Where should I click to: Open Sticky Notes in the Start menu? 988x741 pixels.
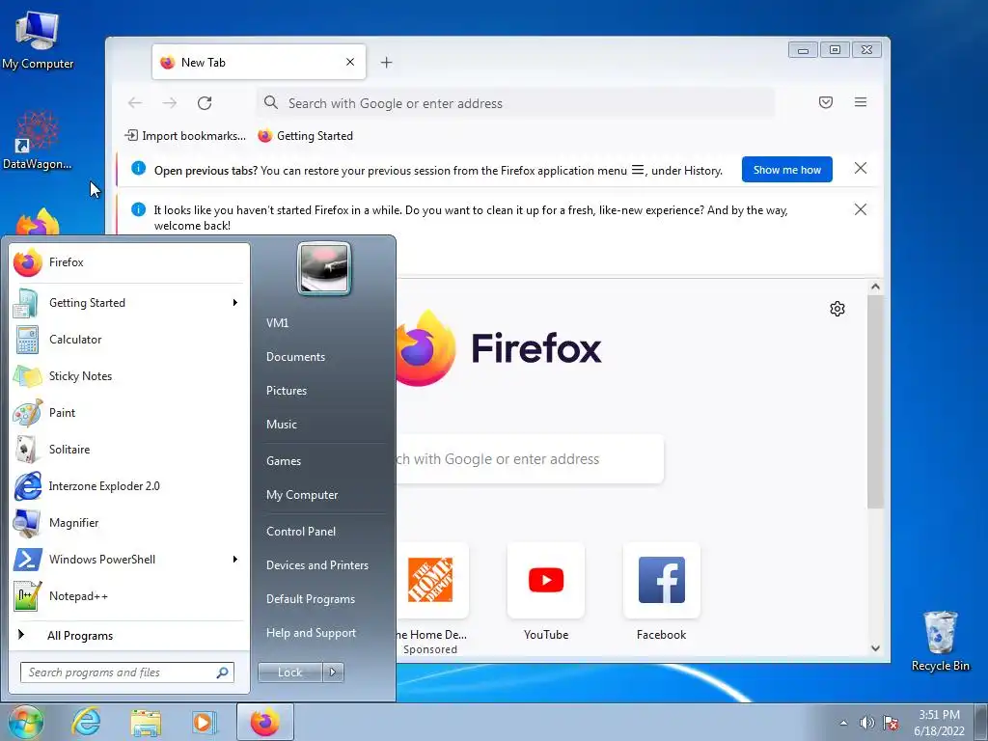tap(129, 376)
